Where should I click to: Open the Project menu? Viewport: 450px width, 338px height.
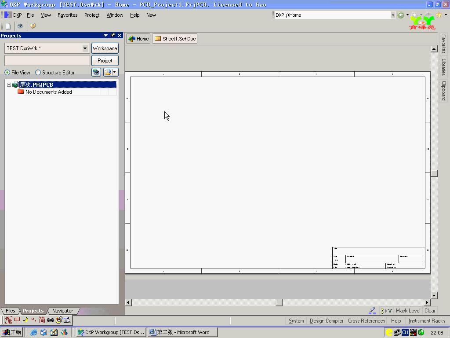(x=92, y=15)
